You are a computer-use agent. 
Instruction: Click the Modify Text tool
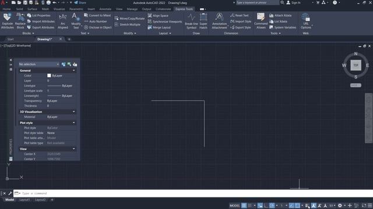pos(76,21)
